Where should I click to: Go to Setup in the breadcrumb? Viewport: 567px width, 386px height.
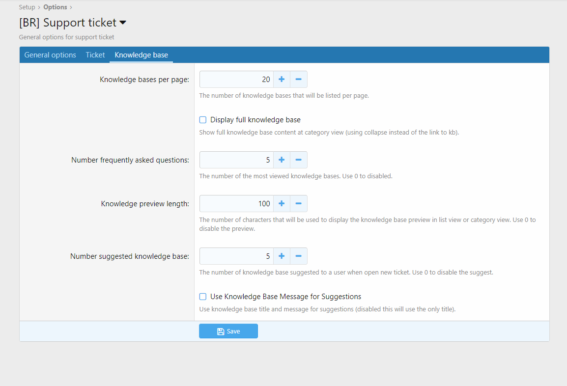[27, 7]
